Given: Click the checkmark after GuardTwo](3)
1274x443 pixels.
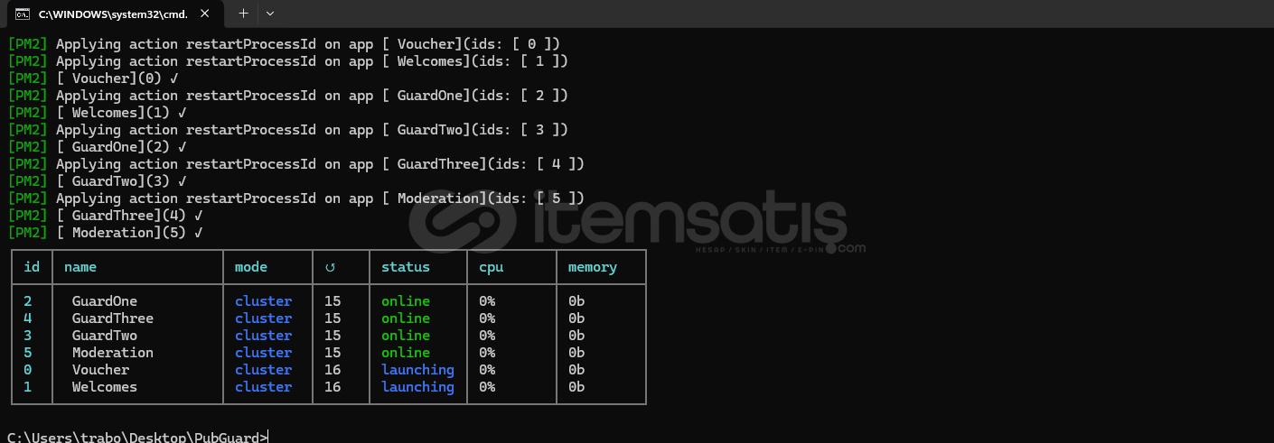Looking at the screenshot, I should click(182, 181).
